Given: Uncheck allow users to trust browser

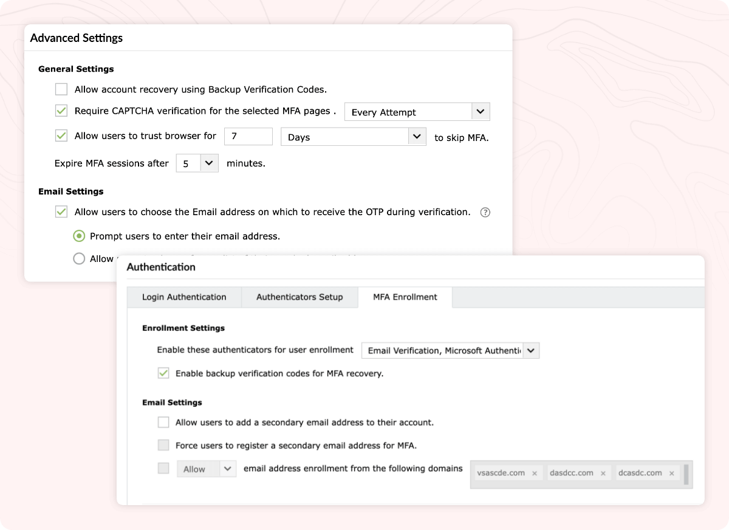Looking at the screenshot, I should (x=61, y=136).
